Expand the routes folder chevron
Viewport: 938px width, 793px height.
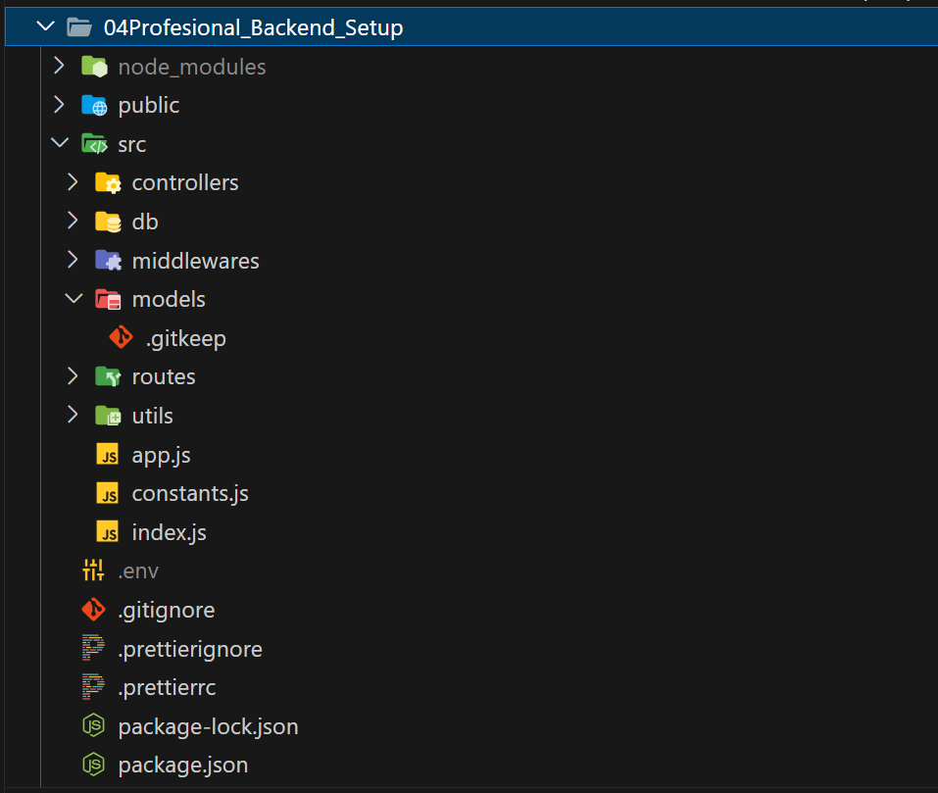click(73, 376)
